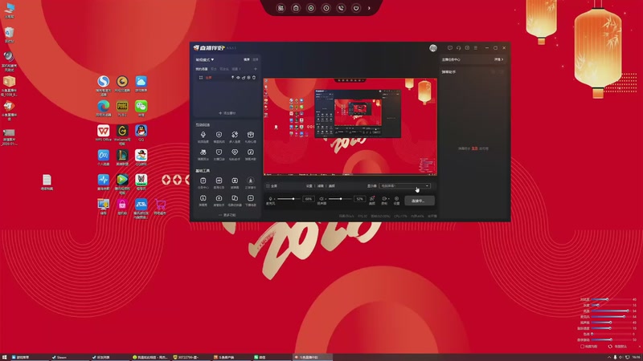Click full screen button under preview
This screenshot has height=361, width=643.
pyautogui.click(x=272, y=186)
